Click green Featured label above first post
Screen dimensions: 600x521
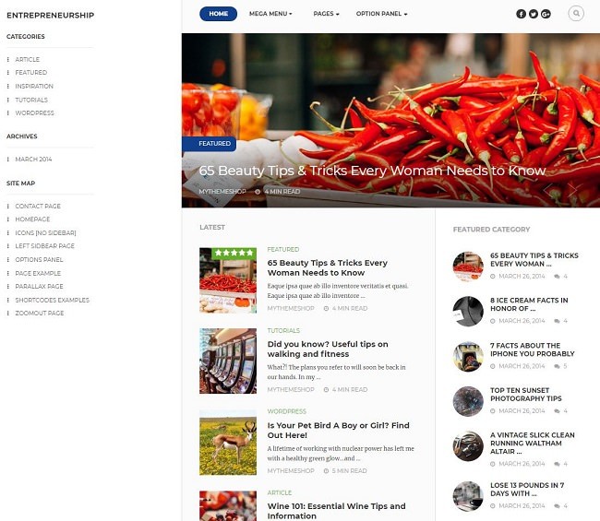click(283, 250)
